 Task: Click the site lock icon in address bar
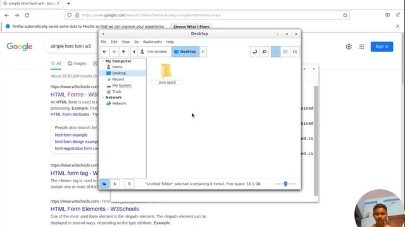point(77,15)
